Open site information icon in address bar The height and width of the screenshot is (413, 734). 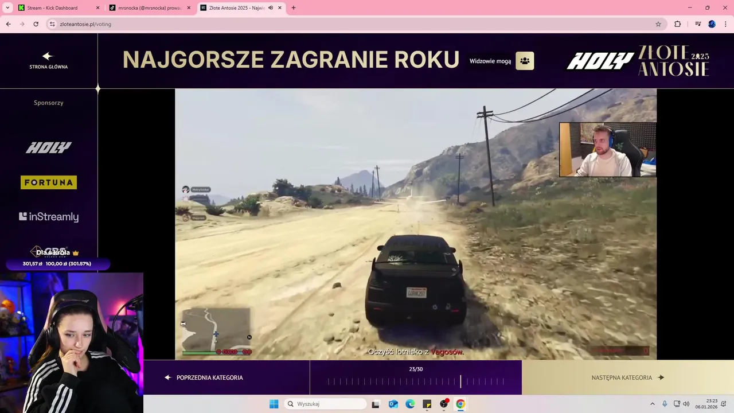click(52, 24)
